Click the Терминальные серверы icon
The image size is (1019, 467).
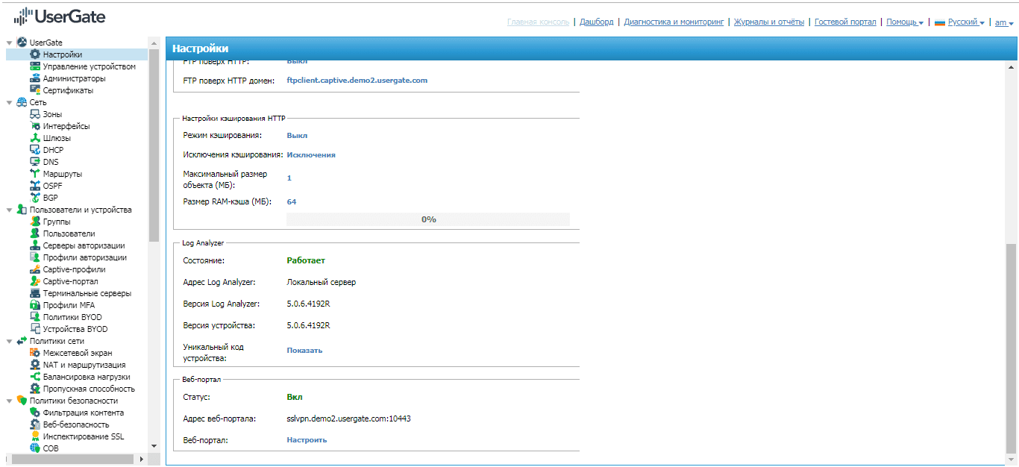(35, 293)
